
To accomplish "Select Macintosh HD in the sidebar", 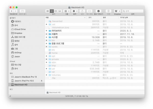I will click(x=27, y=85).
